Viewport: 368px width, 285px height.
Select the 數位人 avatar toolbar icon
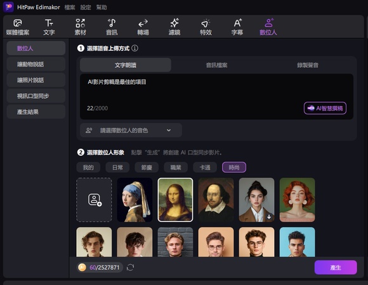click(268, 27)
